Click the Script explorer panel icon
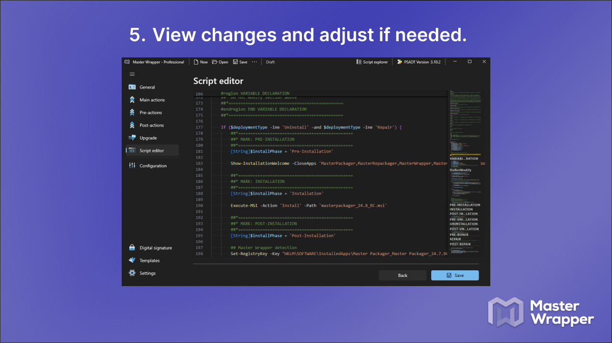Viewport: 612px width, 343px height. pos(359,62)
